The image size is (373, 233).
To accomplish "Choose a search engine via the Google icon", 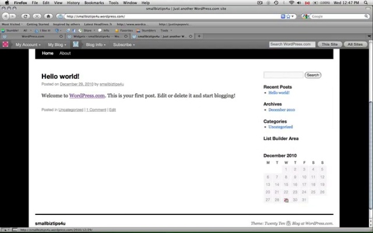I will pos(305,16).
